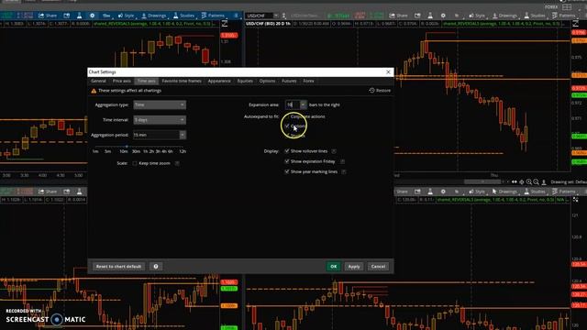Open Studies in the blue-highlighted chart toolbar
Screen dimensions: 587x330
point(183,16)
